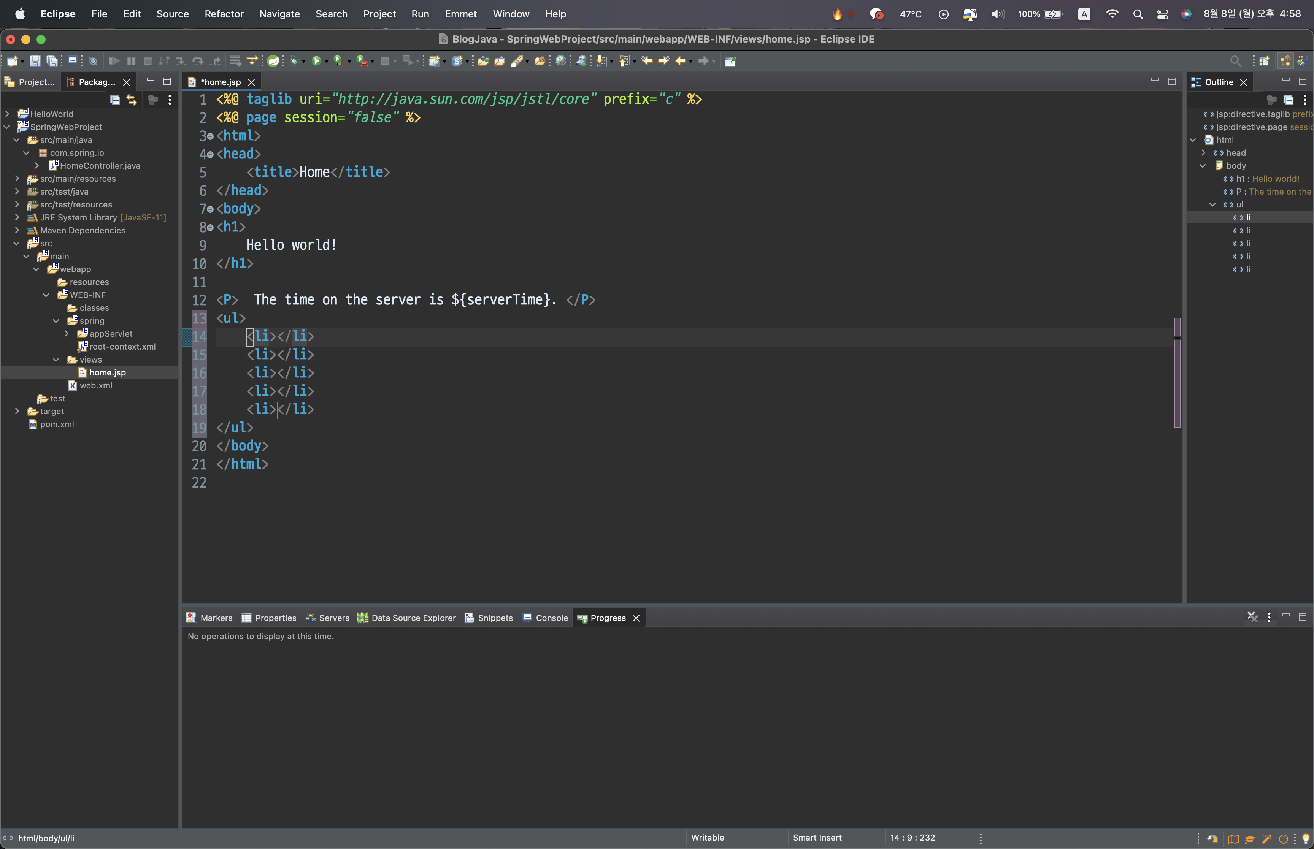
Task: Click the light bulb tip icon
Action: pyautogui.click(x=1306, y=838)
